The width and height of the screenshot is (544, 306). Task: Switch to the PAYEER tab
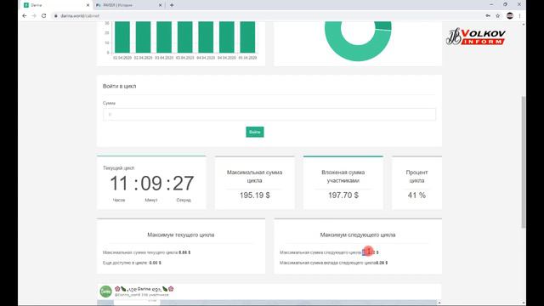pos(128,5)
